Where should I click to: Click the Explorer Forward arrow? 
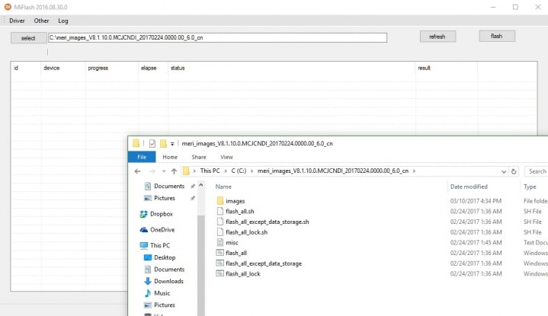point(152,171)
